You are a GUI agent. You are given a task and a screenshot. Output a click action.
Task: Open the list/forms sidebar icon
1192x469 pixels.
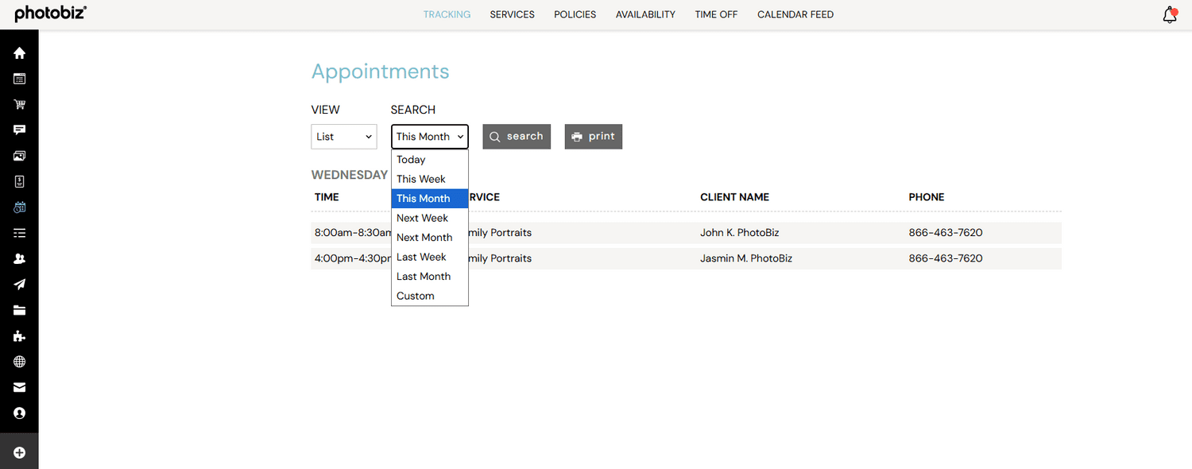[19, 233]
